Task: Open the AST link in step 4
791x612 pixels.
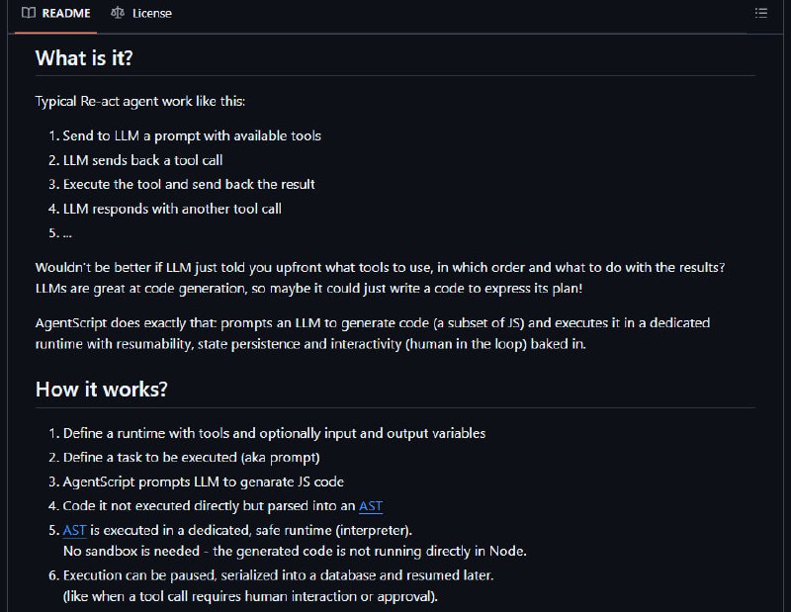Action: point(371,506)
